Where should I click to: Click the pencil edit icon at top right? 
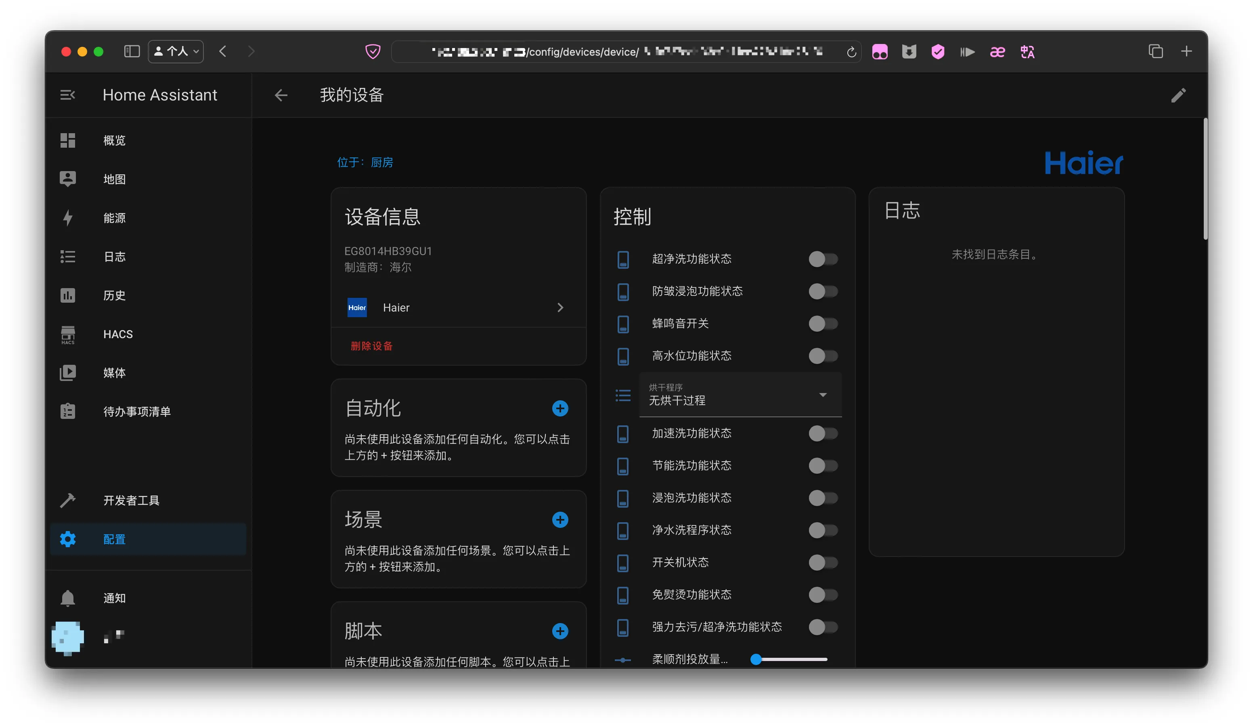pos(1178,95)
